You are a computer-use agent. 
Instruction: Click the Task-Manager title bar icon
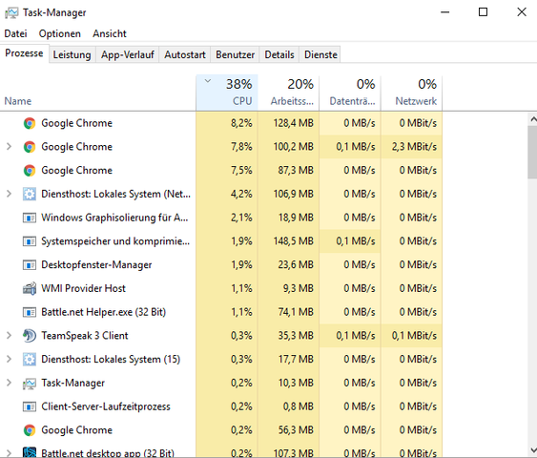point(11,13)
